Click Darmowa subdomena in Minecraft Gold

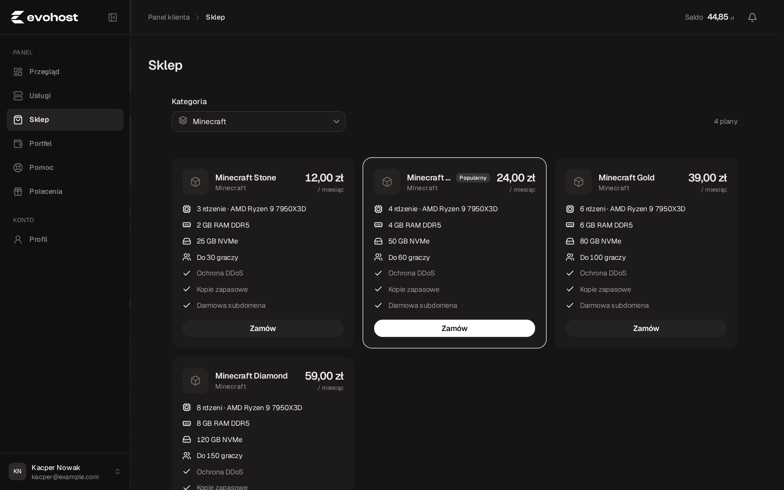click(x=614, y=306)
